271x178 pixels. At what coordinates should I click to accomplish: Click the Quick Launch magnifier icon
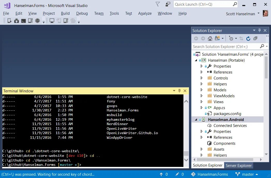235,4
